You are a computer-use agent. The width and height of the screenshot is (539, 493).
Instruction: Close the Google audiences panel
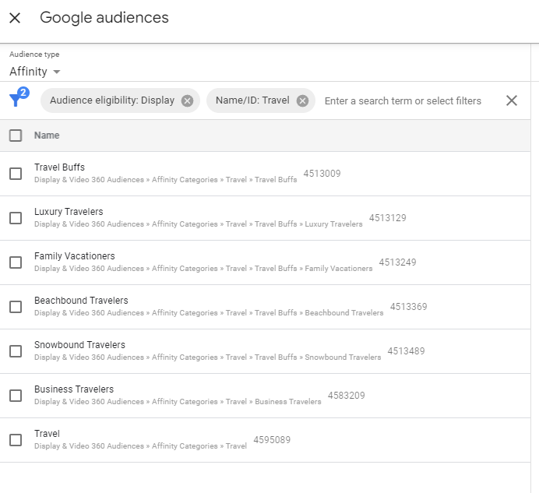tap(15, 18)
